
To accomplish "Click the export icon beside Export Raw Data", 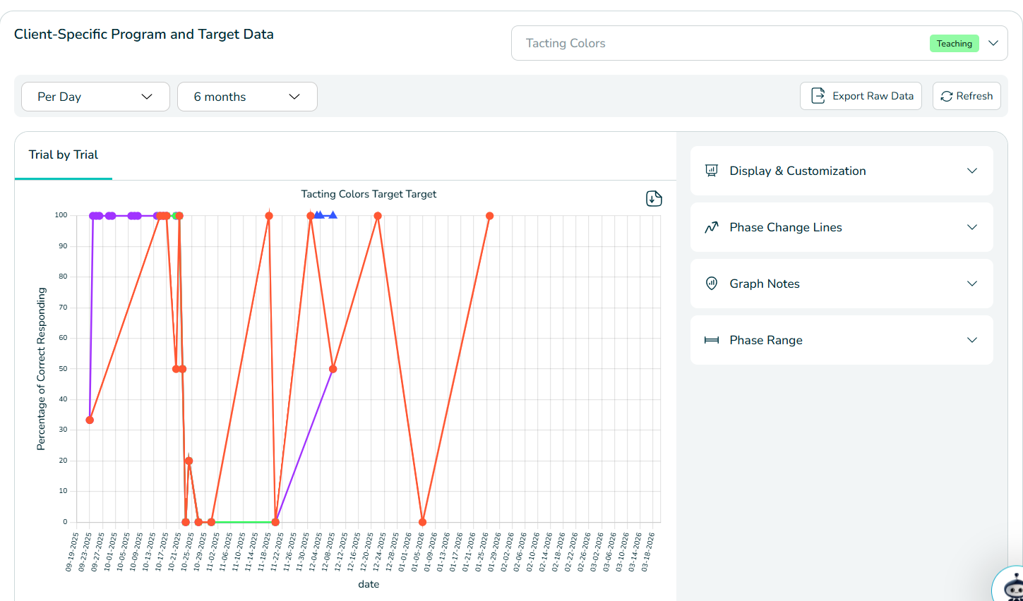I will click(x=818, y=96).
